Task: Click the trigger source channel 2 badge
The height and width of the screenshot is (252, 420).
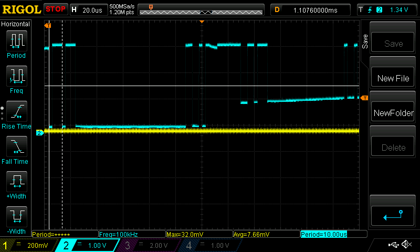Action: [x=379, y=10]
